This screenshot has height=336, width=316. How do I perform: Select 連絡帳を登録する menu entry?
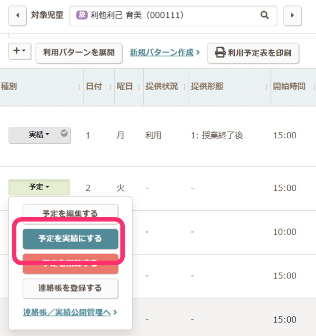point(70,288)
